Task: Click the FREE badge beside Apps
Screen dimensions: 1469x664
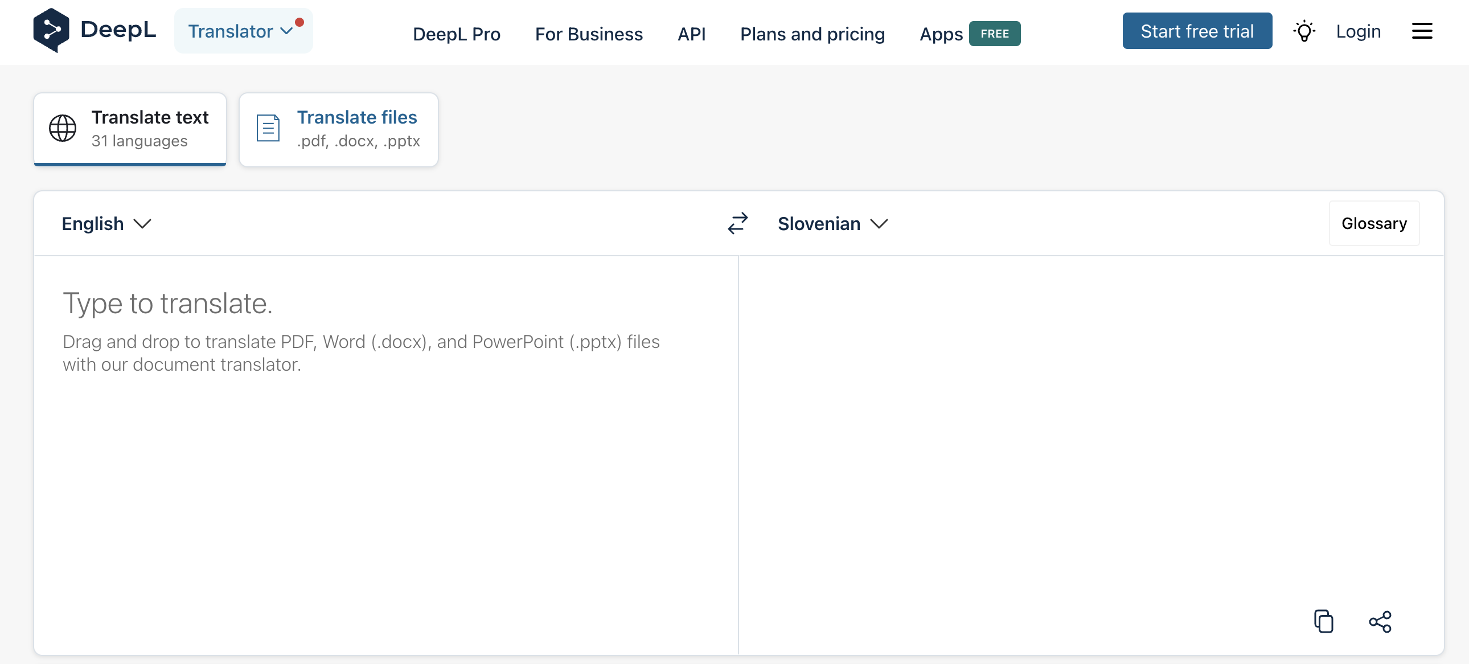Action: pos(995,34)
